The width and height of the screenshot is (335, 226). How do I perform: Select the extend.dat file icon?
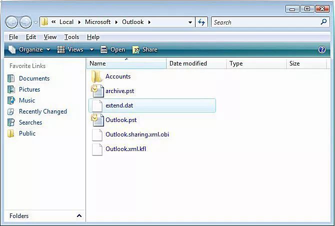pos(97,105)
